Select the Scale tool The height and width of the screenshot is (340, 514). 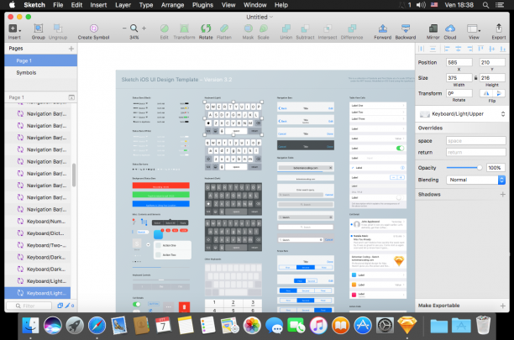pos(263,29)
